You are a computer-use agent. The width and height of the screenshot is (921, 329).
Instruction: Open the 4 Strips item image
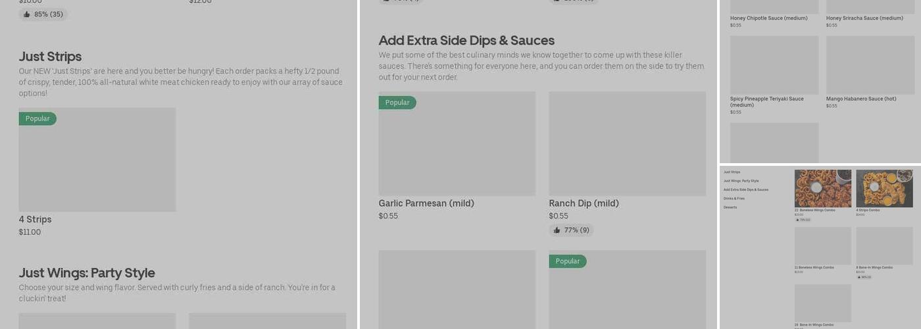coord(97,160)
